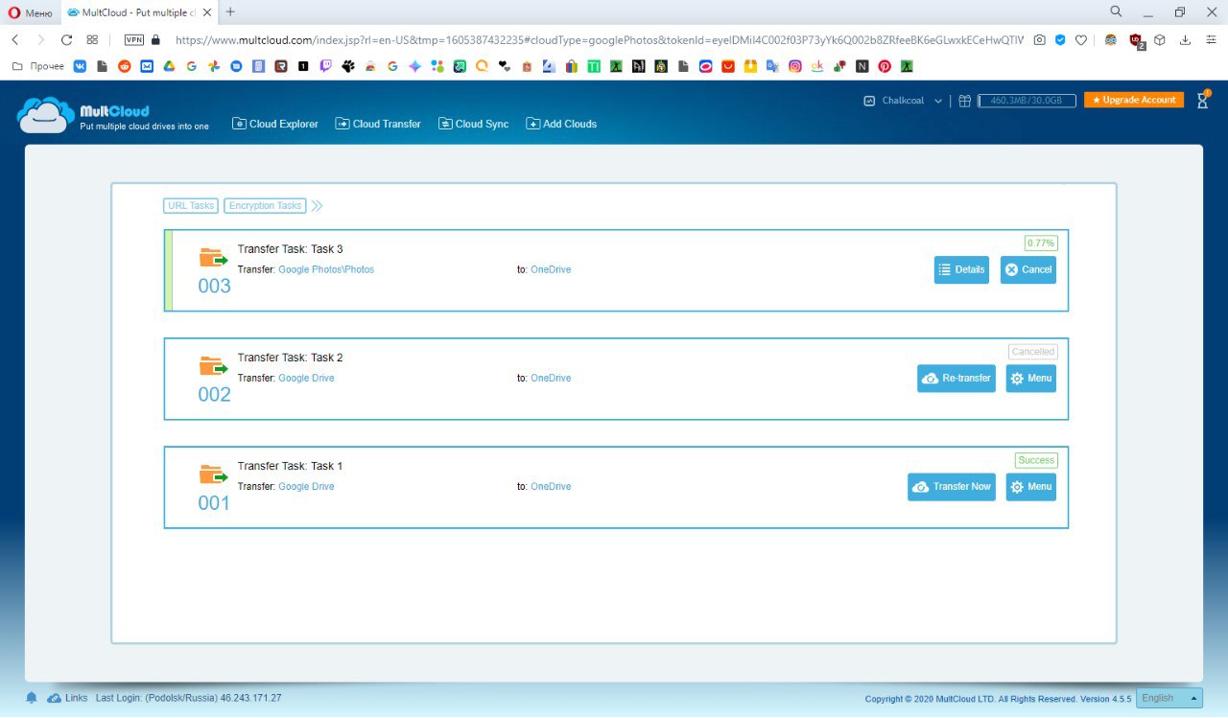The width and height of the screenshot is (1228, 718).
Task: Click the tab search magnifier icon
Action: (x=1116, y=12)
